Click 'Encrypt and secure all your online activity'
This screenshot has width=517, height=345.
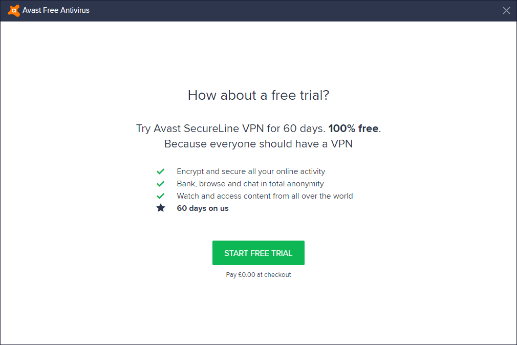point(251,171)
